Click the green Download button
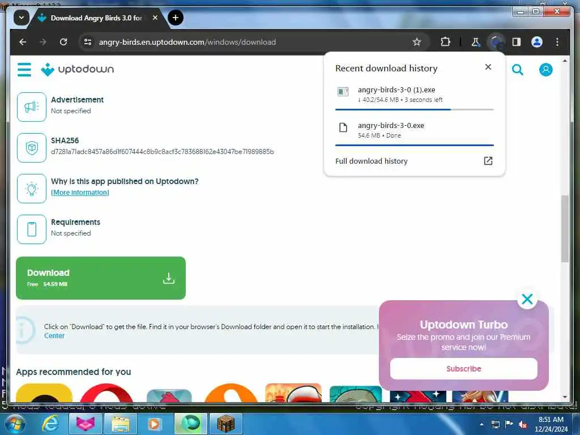Screen dimensions: 580x435 point(101,278)
